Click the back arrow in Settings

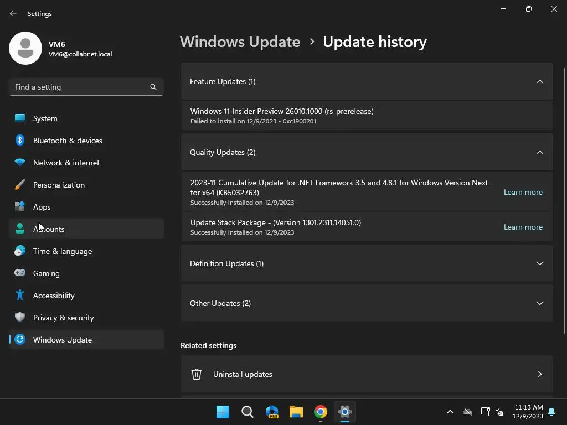click(x=13, y=13)
